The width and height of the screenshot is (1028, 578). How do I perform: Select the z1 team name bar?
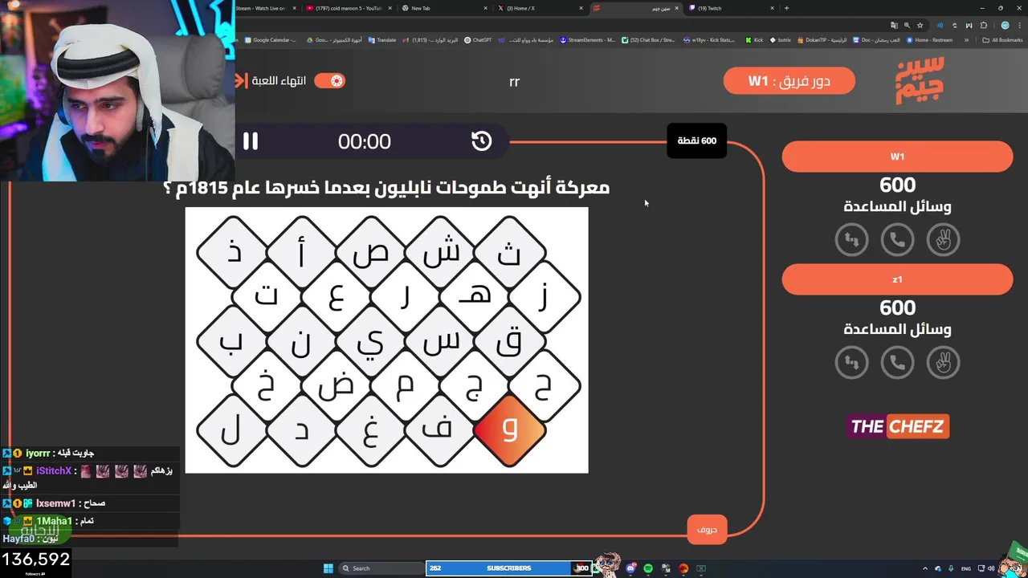[897, 279]
